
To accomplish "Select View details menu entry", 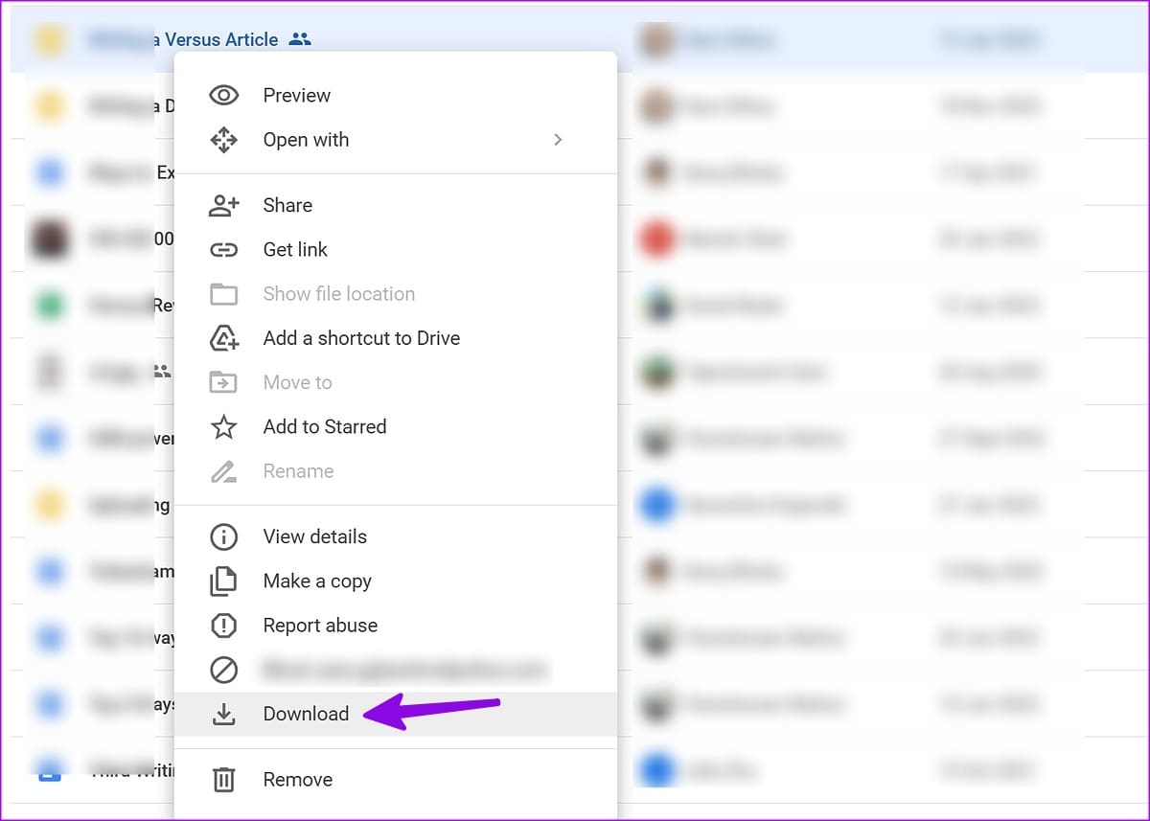I will pyautogui.click(x=395, y=536).
